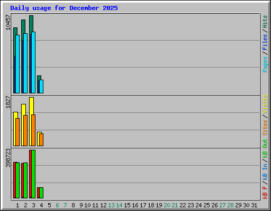Viewport: 271px width, 211px height.
Task: Click green weekend day label 6
Action: coord(57,205)
